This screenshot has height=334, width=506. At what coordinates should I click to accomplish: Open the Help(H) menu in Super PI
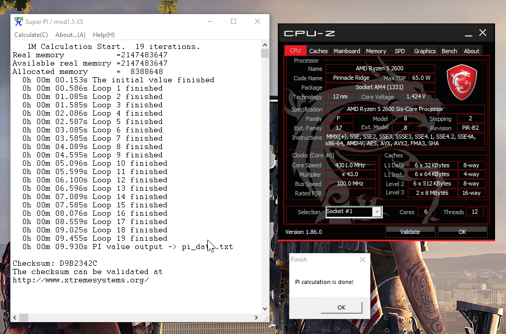[x=103, y=35]
